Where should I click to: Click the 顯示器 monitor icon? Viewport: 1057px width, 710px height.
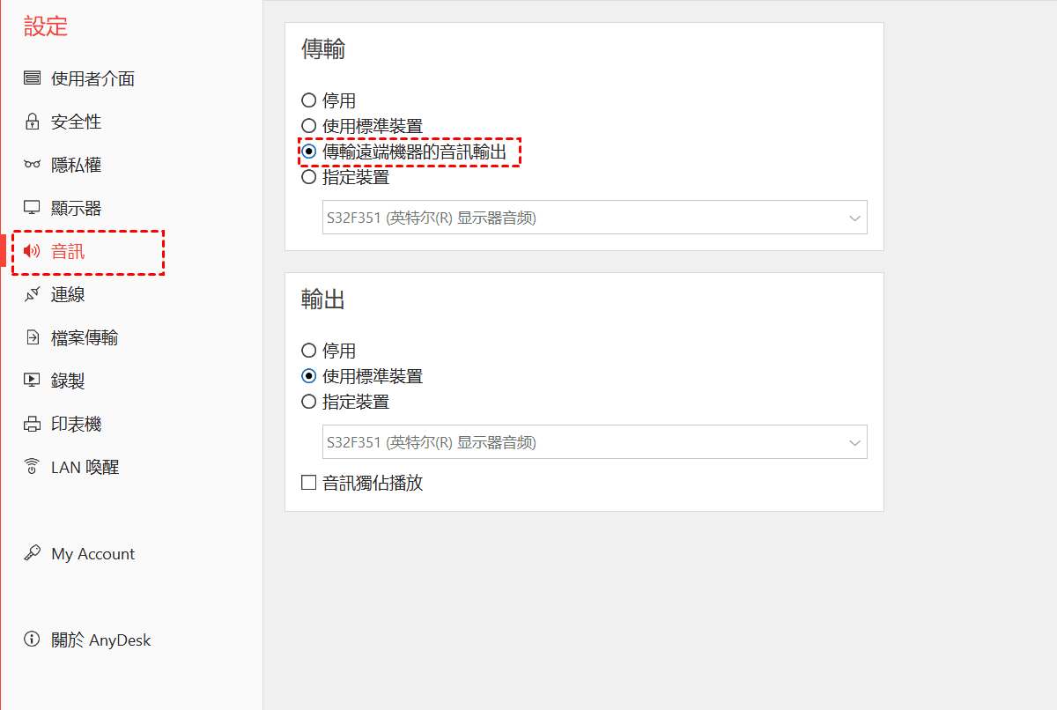33,208
